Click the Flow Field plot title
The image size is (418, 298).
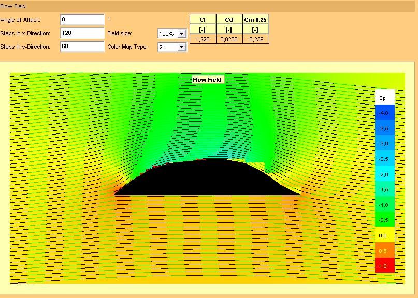(207, 80)
